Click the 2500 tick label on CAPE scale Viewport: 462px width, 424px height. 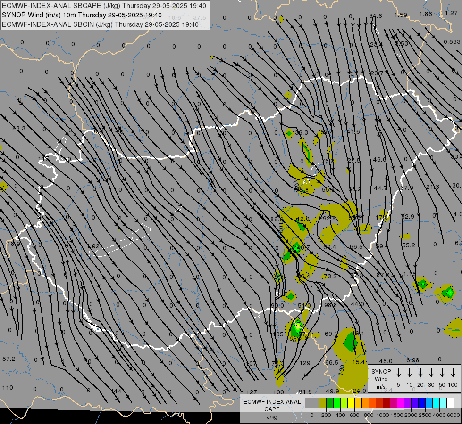click(x=425, y=415)
